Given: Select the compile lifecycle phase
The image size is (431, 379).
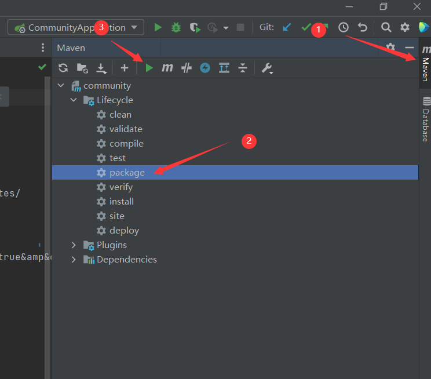Looking at the screenshot, I should tap(126, 144).
